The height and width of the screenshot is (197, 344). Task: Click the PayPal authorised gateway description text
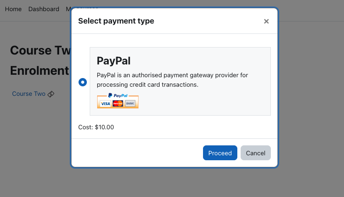[172, 80]
